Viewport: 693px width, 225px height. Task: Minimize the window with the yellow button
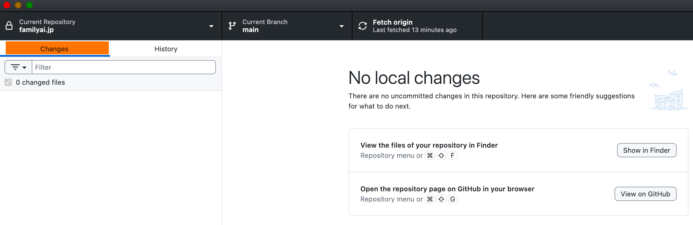click(x=18, y=5)
